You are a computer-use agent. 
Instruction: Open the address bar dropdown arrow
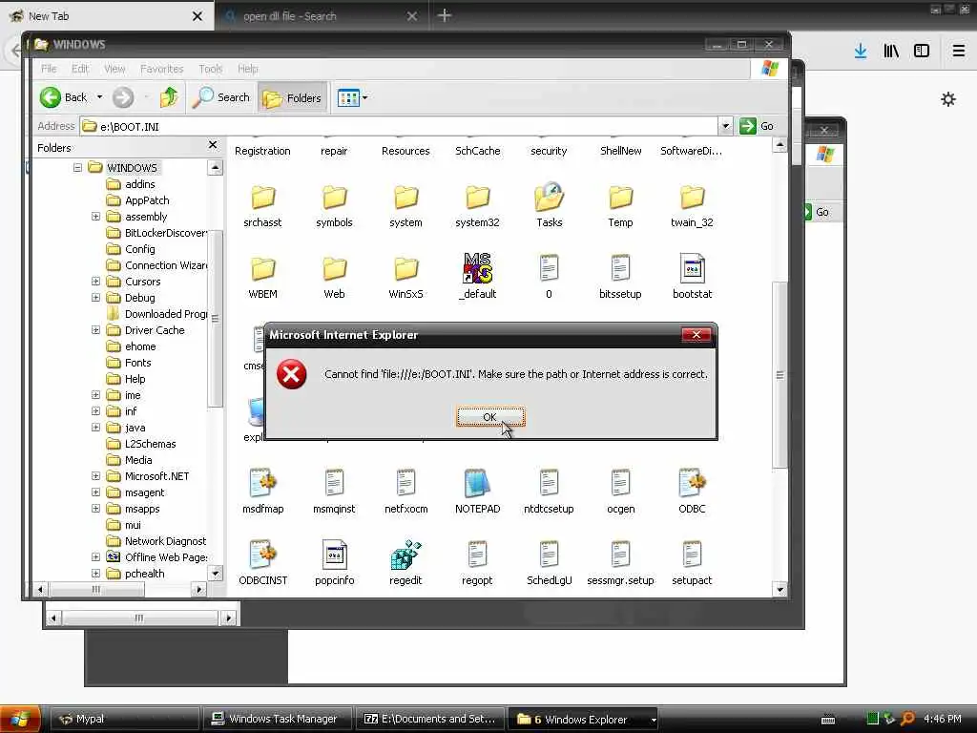click(x=725, y=127)
